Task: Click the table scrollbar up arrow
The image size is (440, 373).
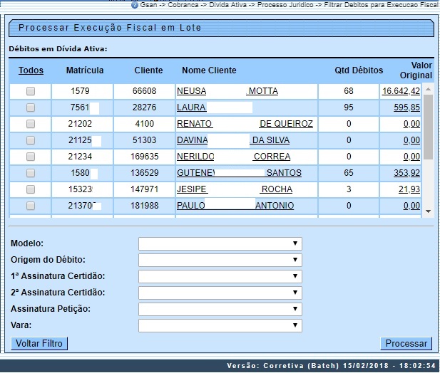Action: coord(428,89)
